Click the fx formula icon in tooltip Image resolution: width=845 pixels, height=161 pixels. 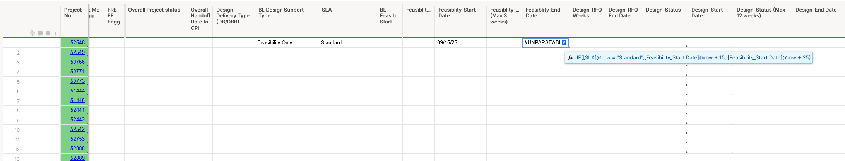[x=570, y=58]
